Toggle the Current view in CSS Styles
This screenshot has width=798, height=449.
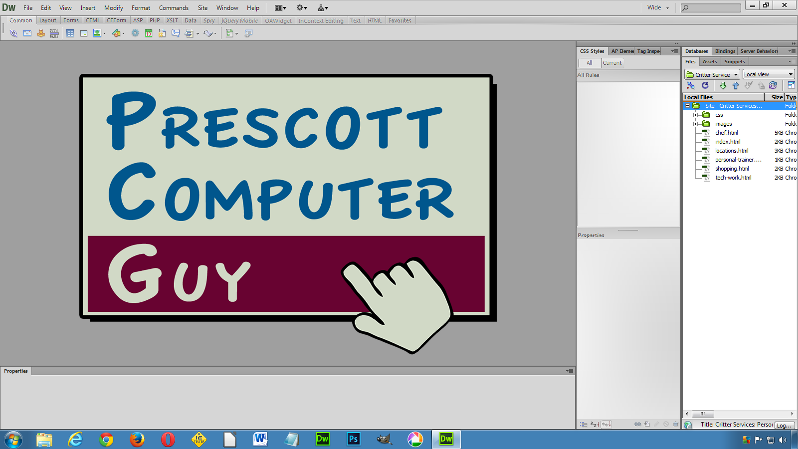tap(612, 63)
